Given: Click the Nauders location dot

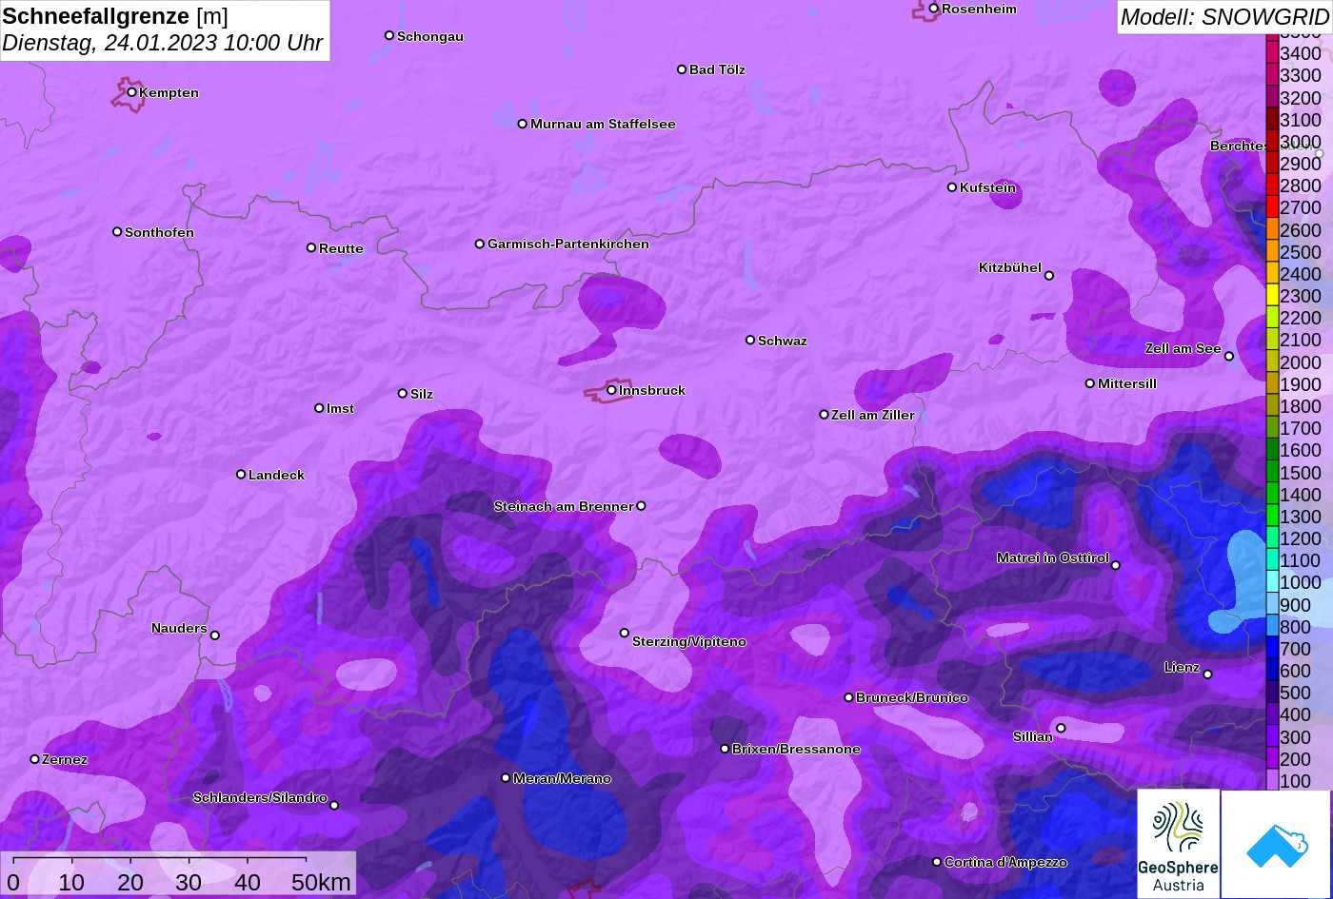Looking at the screenshot, I should pyautogui.click(x=214, y=635).
